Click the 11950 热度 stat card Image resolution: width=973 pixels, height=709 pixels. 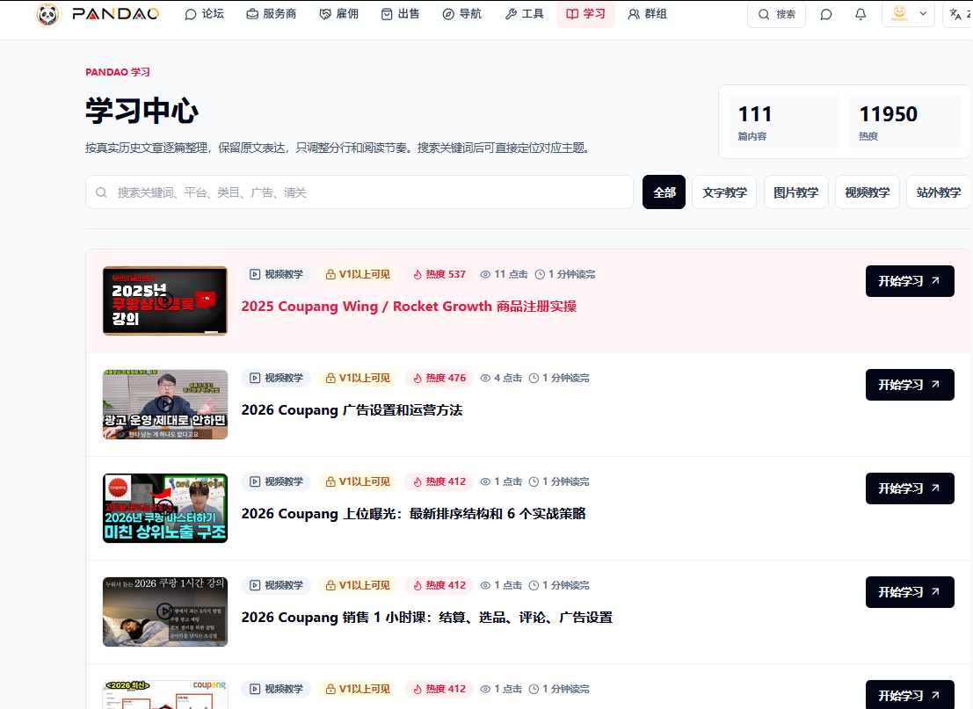pos(904,121)
